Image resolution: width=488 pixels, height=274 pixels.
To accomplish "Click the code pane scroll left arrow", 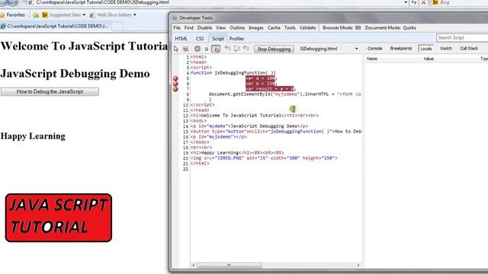I will 194,266.
